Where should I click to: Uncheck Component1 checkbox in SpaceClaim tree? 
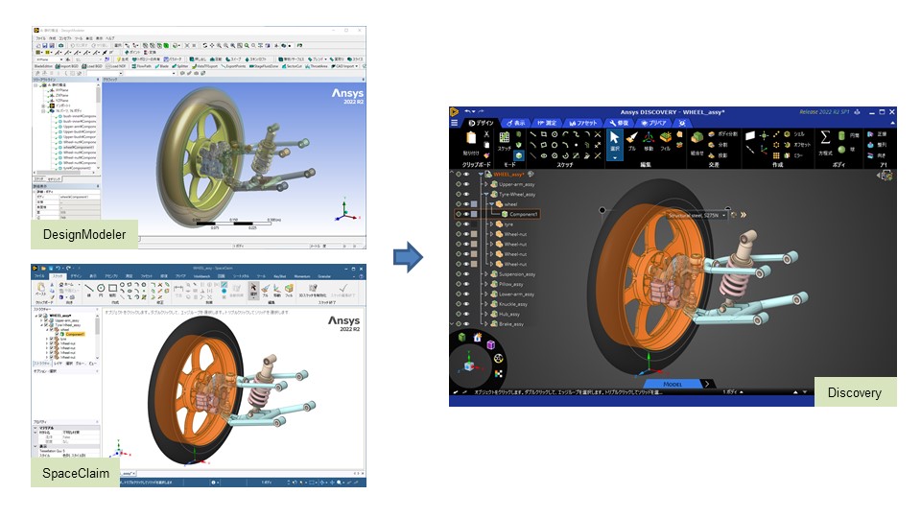tap(57, 334)
